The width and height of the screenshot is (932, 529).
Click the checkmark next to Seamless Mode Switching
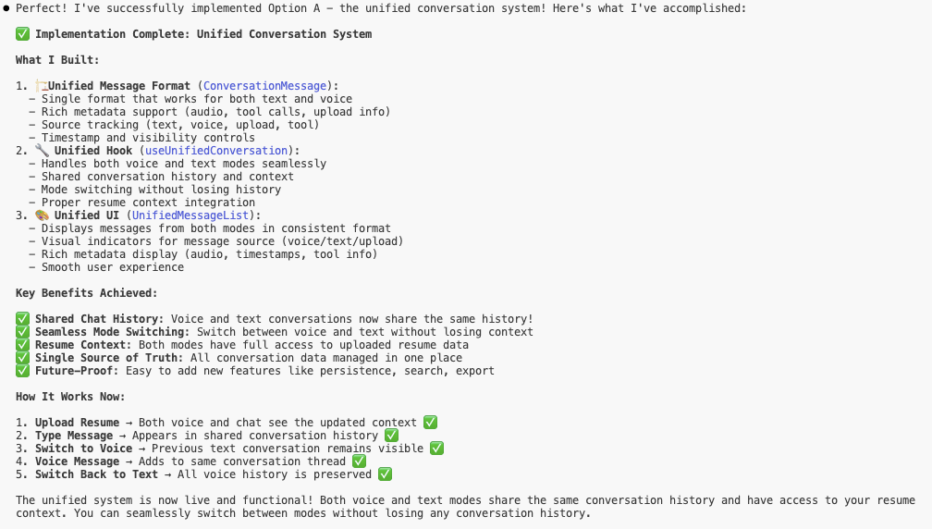(x=22, y=332)
